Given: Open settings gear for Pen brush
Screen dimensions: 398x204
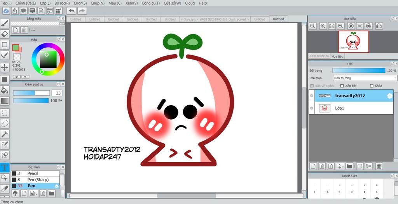Looking at the screenshot, I should tap(57, 186).
